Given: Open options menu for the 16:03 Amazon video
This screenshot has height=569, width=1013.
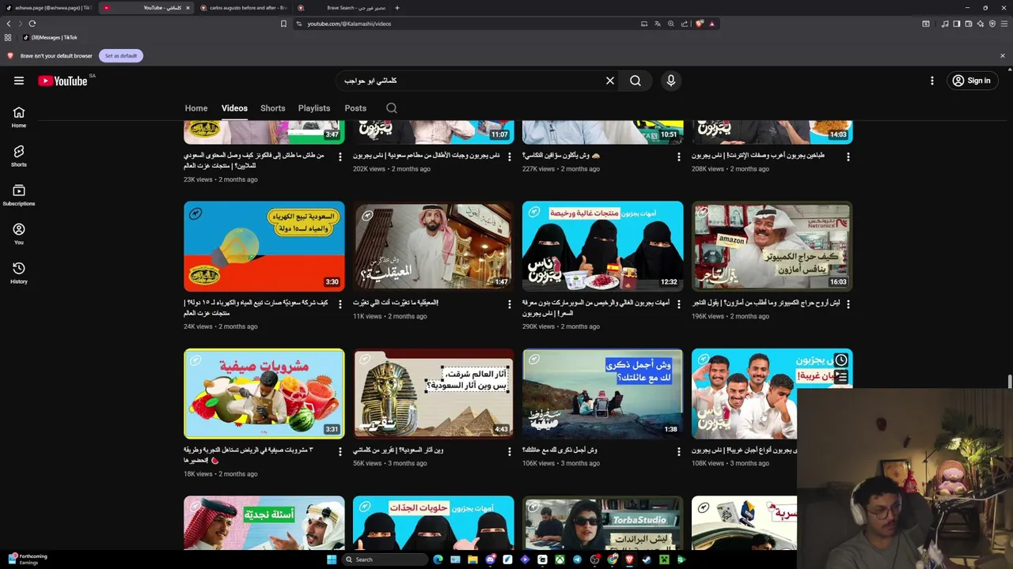Looking at the screenshot, I should [x=848, y=304].
